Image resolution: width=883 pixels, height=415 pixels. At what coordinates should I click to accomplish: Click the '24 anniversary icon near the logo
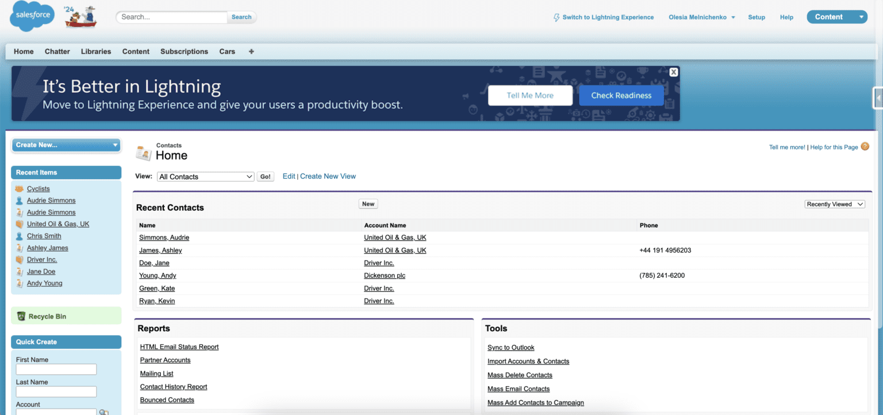(79, 16)
